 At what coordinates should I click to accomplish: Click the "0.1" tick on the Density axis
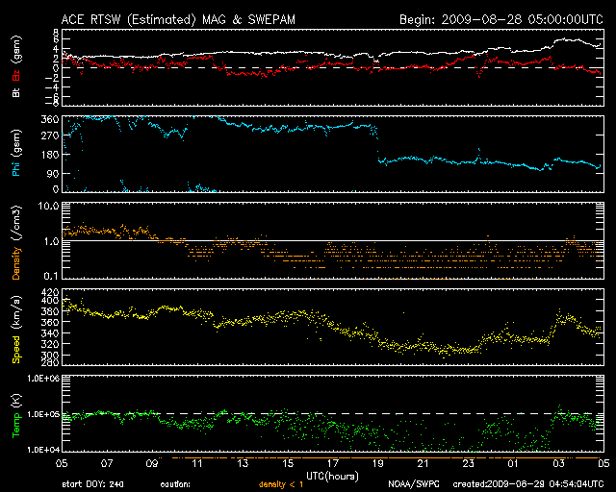tap(51, 276)
